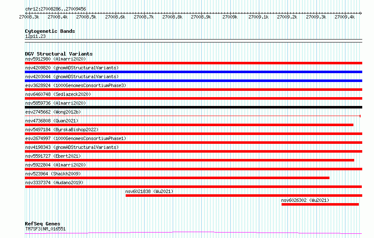Viewport: 374px width, 238px height.
Task: Click the RefSeq Genes track title
Action: coord(42,224)
